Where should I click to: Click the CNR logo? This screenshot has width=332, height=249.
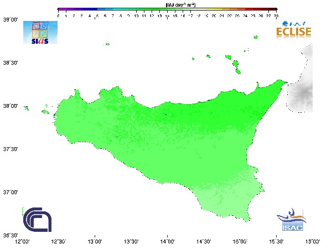[x=37, y=220]
